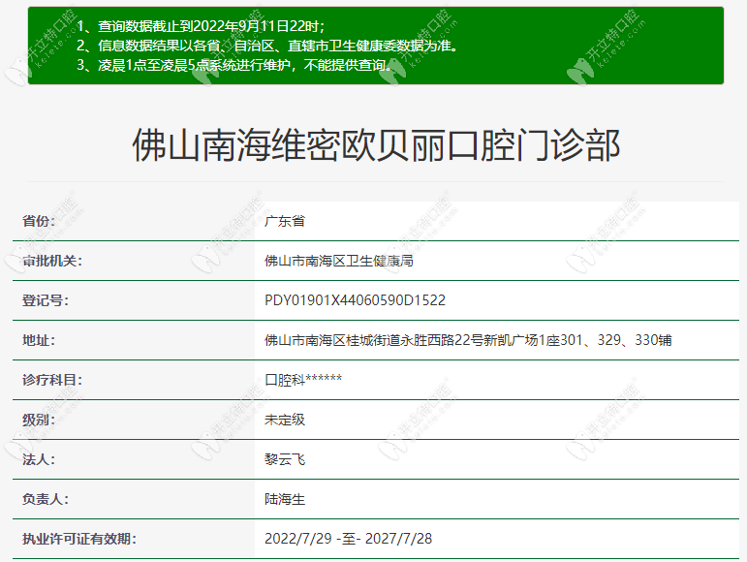Image resolution: width=747 pixels, height=562 pixels.
Task: Click the notice about 凌晨1点至凌晨5点系统进行维护
Action: 233,65
